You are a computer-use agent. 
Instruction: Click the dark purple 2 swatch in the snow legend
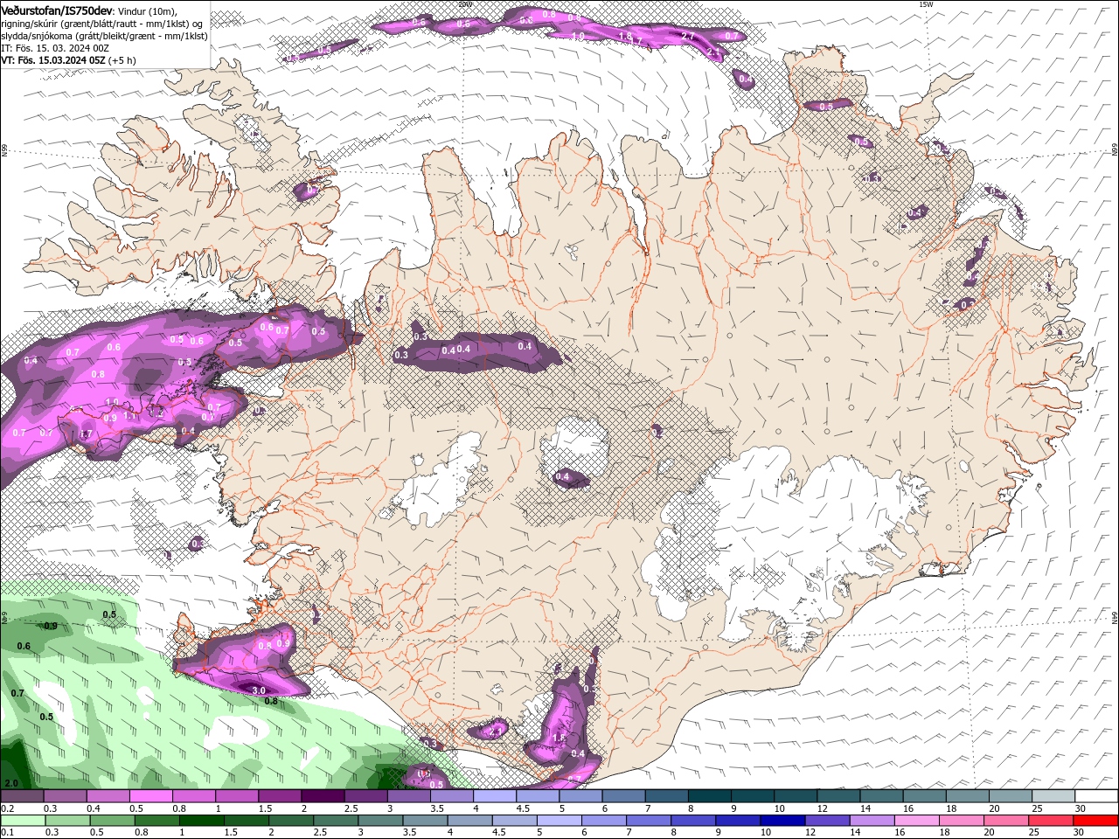pyautogui.click(x=323, y=796)
